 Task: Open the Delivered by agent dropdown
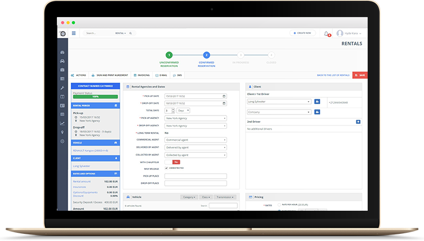[195, 147]
